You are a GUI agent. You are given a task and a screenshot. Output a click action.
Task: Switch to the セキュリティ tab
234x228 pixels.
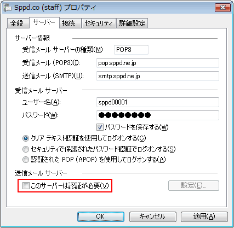[x=99, y=24]
